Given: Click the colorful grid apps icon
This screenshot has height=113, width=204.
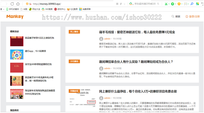Looking at the screenshot, I should point(198,4).
